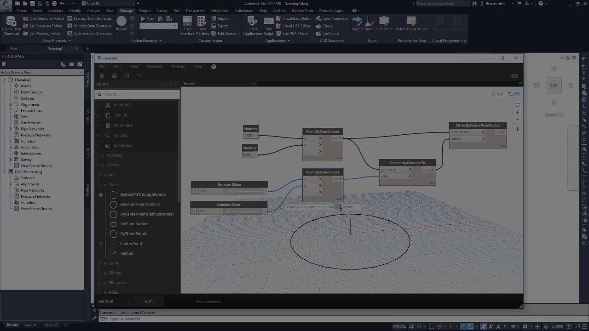
Task: Open Dynamo Settings menu
Action: pyautogui.click(x=178, y=67)
